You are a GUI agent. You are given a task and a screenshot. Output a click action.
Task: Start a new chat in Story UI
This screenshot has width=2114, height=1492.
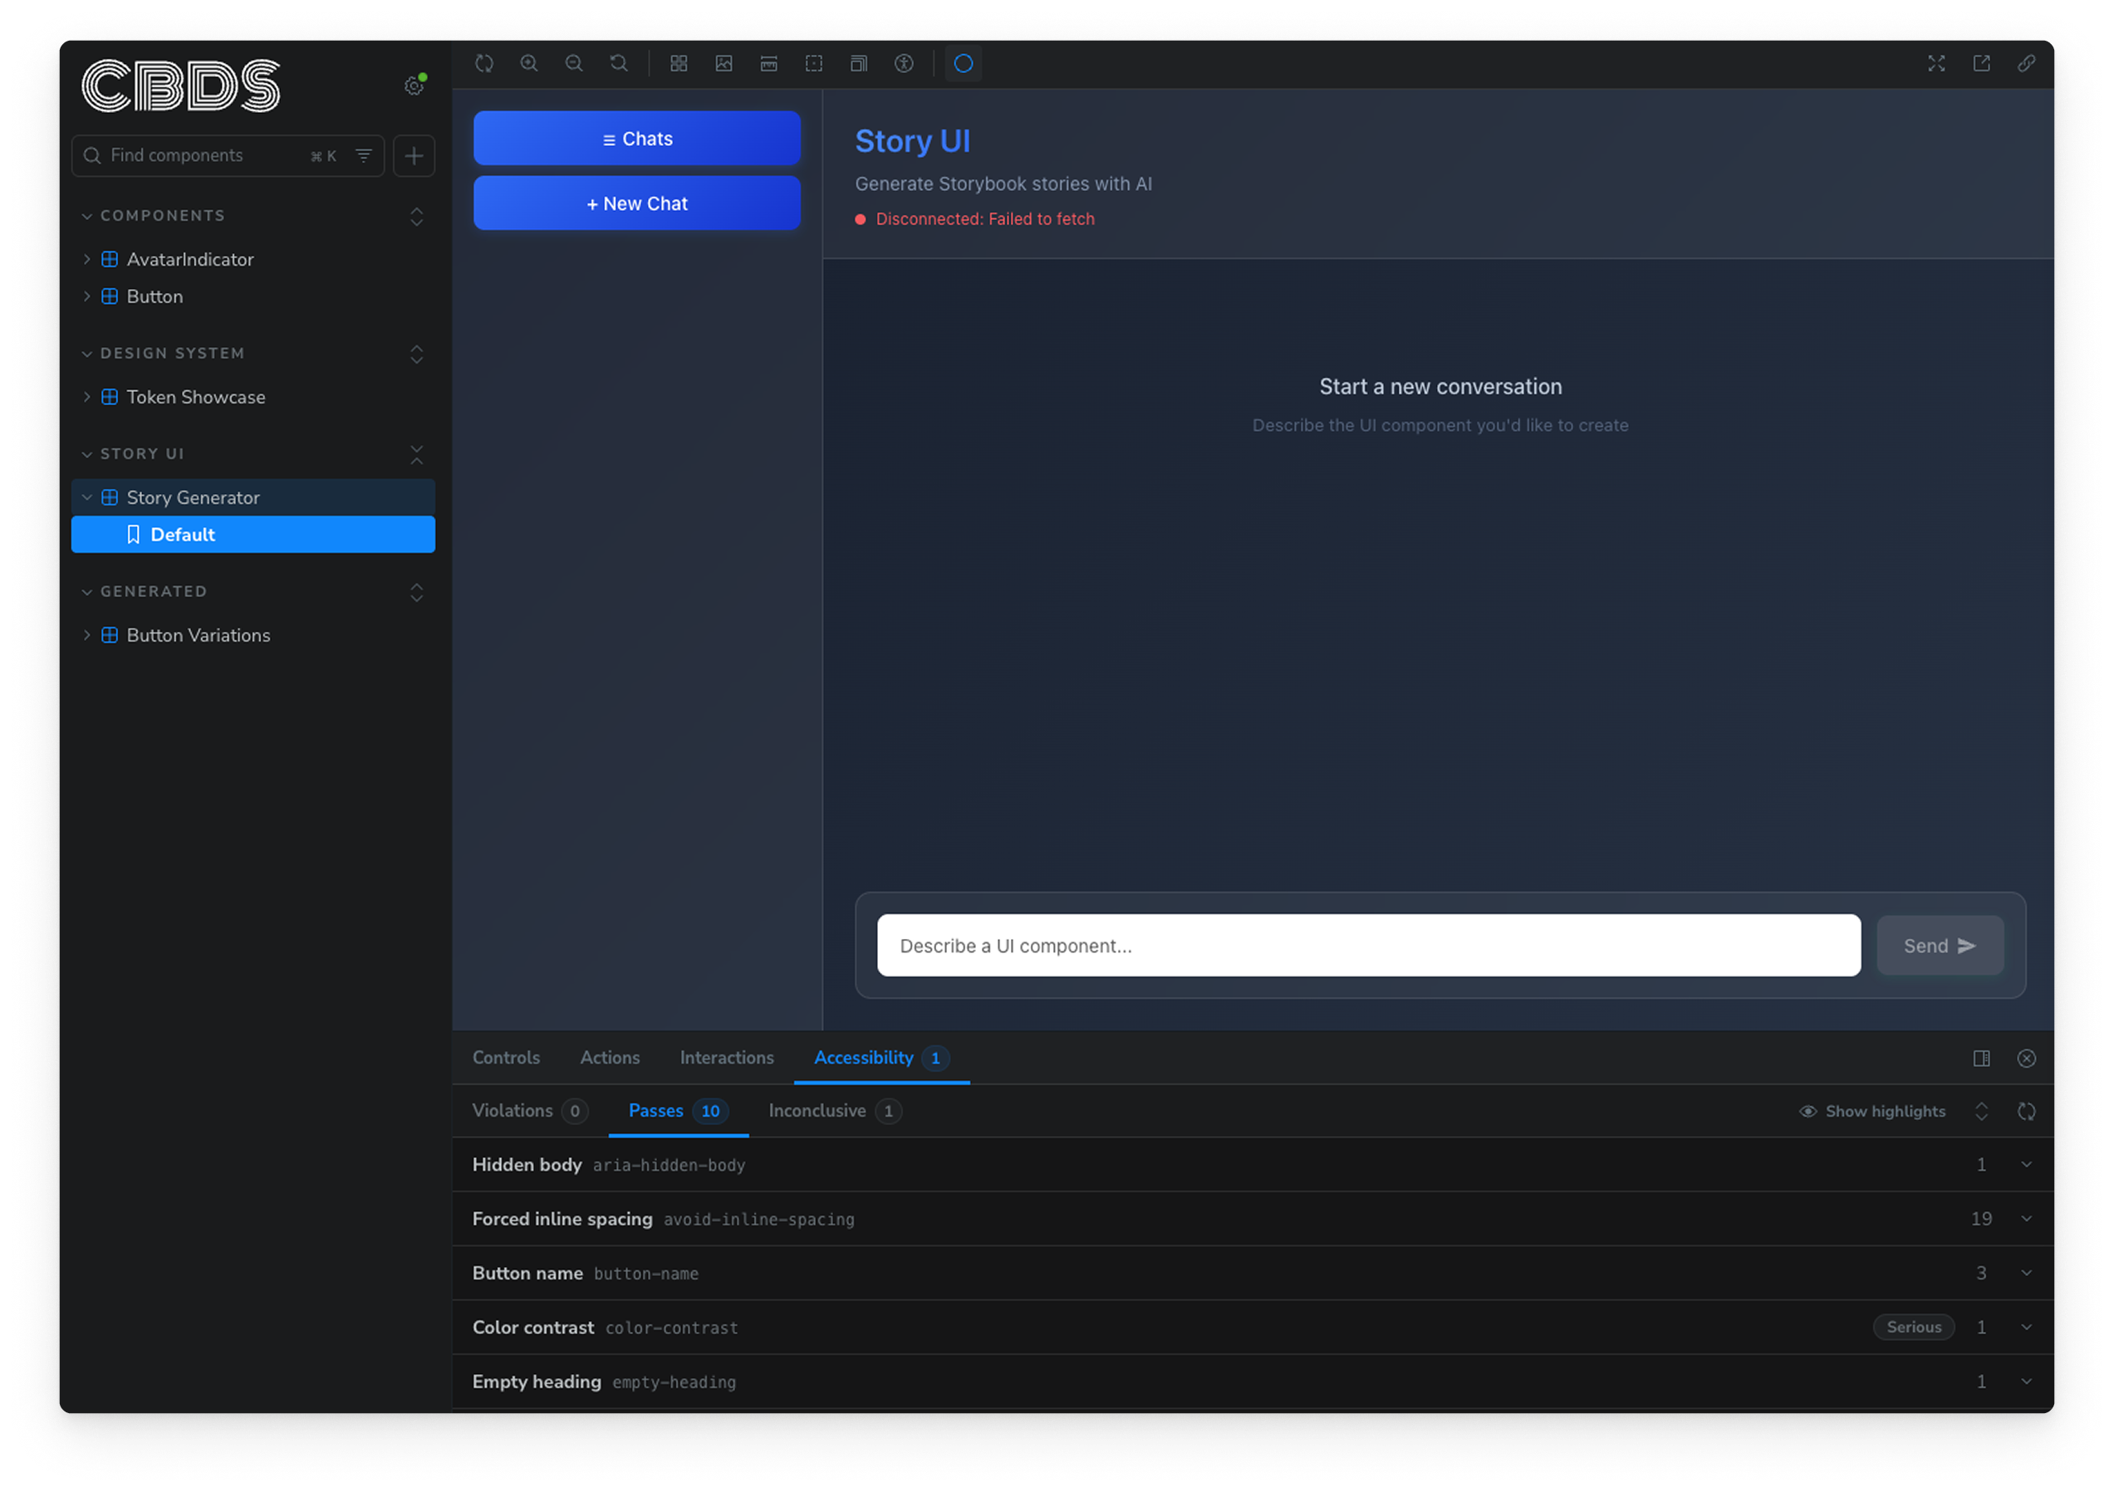[x=636, y=203]
